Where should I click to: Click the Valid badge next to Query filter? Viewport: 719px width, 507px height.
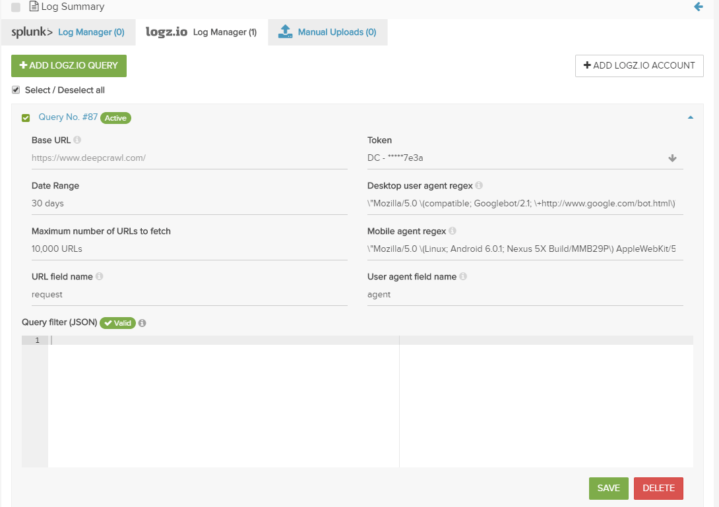pyautogui.click(x=118, y=323)
